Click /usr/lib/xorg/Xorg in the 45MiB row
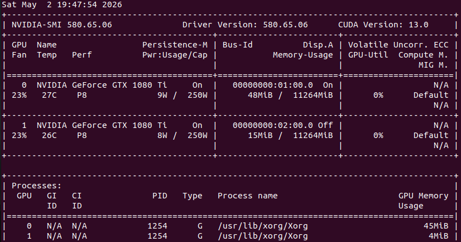 point(263,226)
